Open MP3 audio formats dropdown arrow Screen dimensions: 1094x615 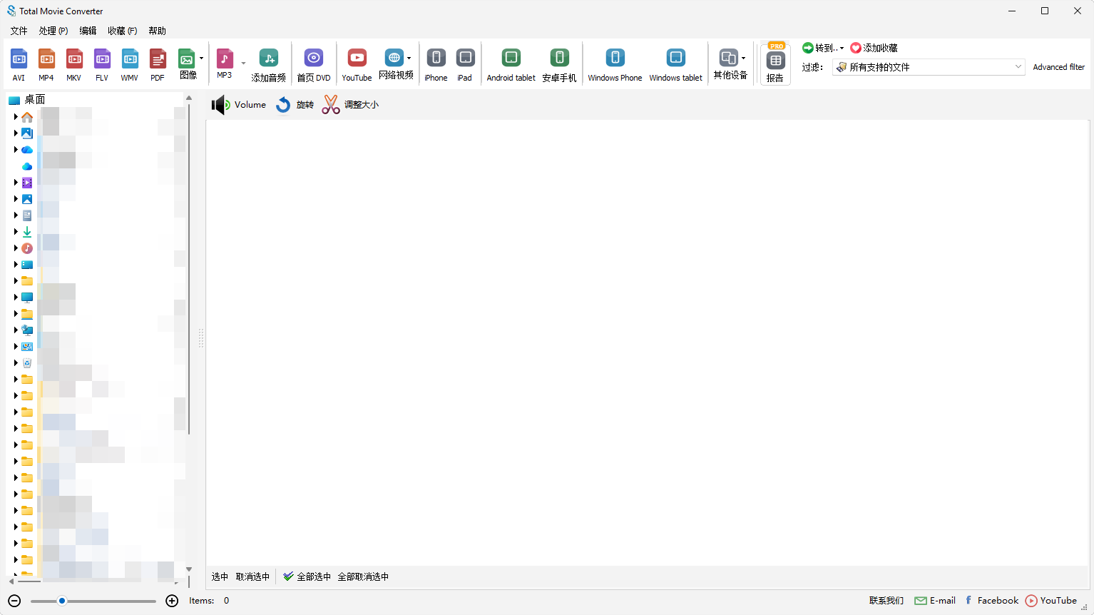(x=243, y=63)
